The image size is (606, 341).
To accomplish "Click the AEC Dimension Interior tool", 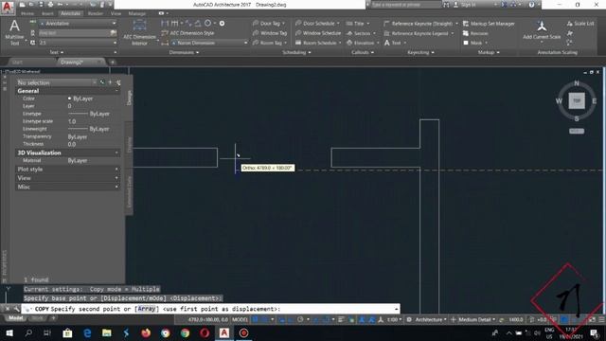I will coord(139,33).
